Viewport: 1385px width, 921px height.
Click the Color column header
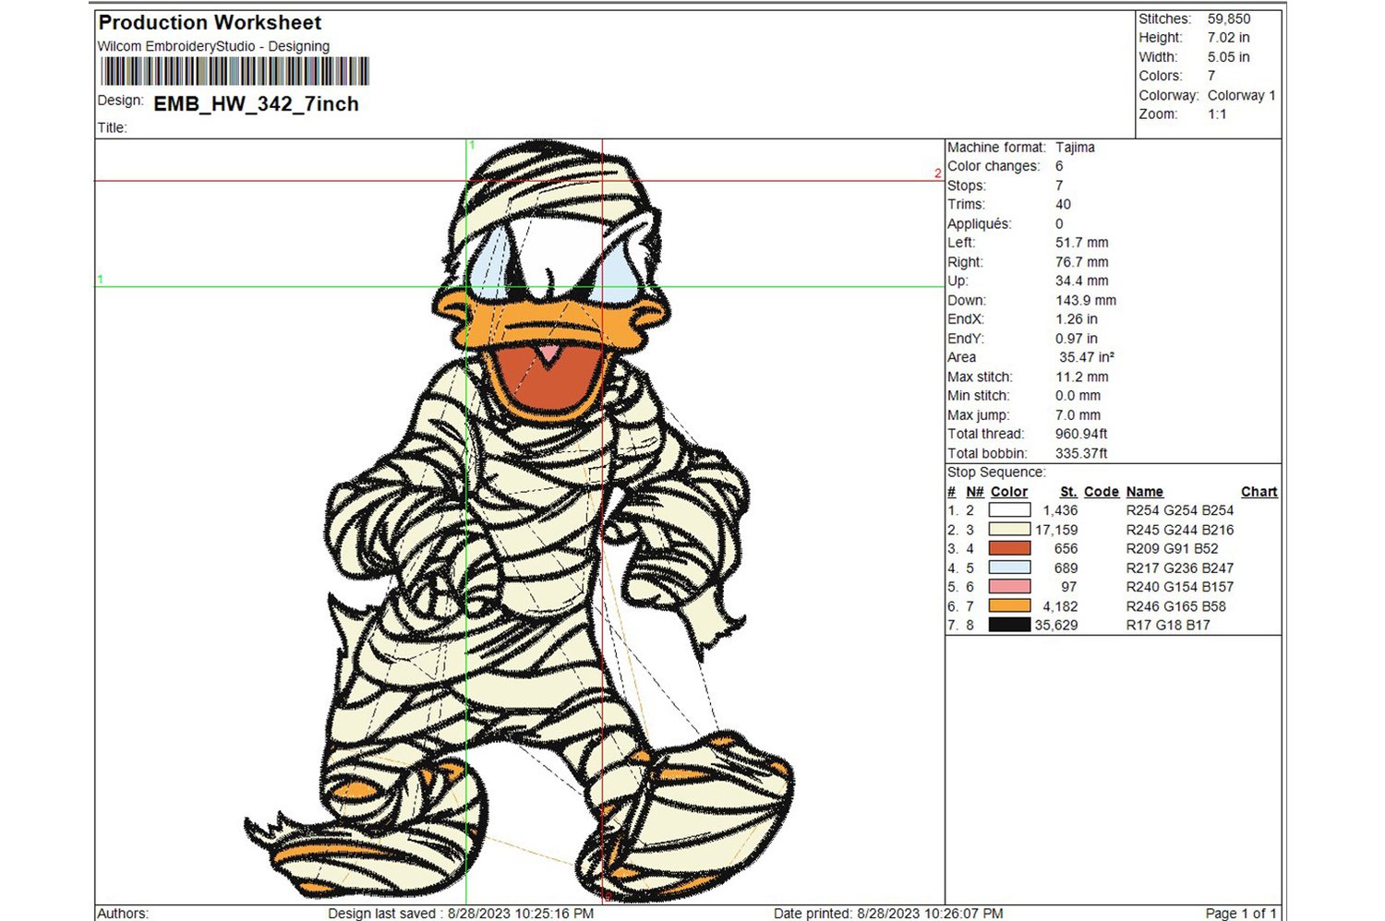pyautogui.click(x=1009, y=492)
